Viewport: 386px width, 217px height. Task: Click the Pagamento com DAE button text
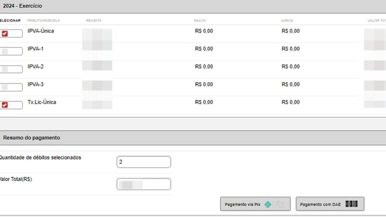point(320,204)
